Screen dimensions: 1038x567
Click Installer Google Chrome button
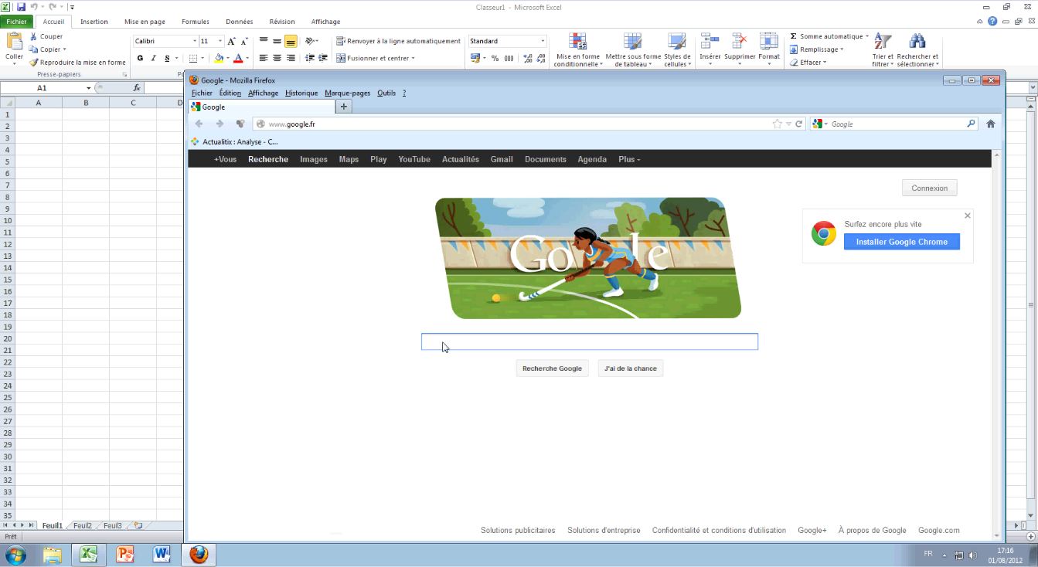coord(902,242)
